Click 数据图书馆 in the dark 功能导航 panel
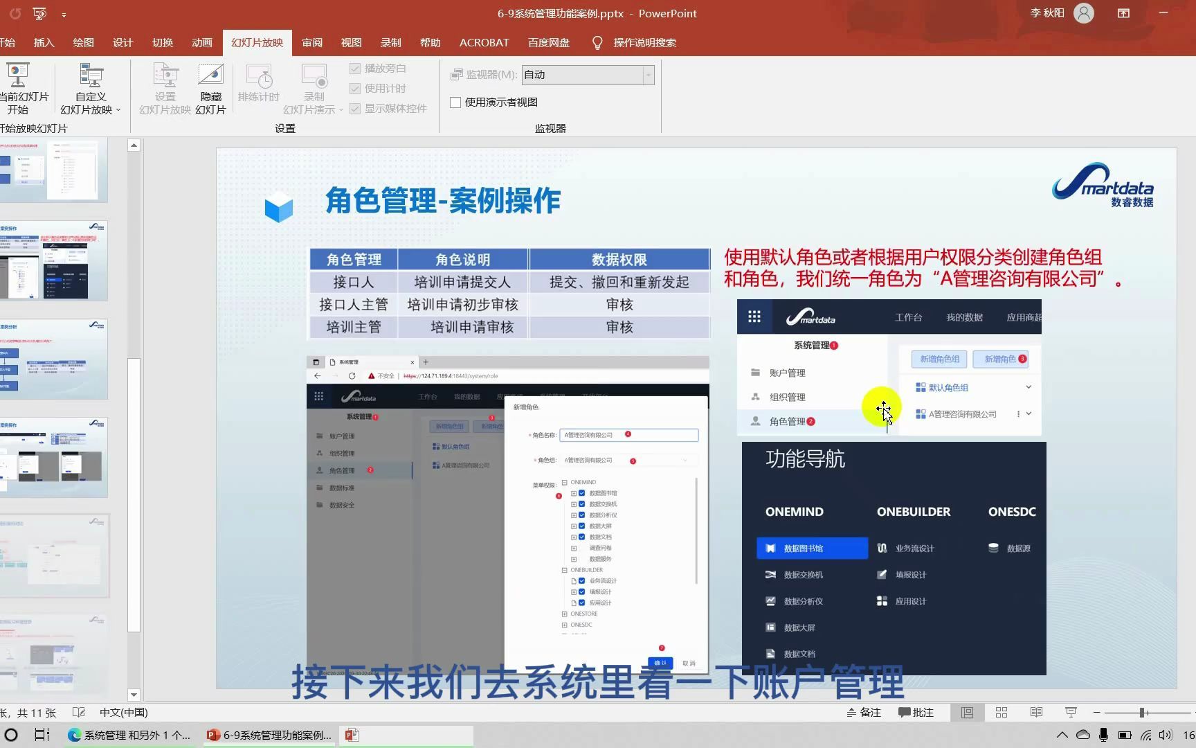 812,548
